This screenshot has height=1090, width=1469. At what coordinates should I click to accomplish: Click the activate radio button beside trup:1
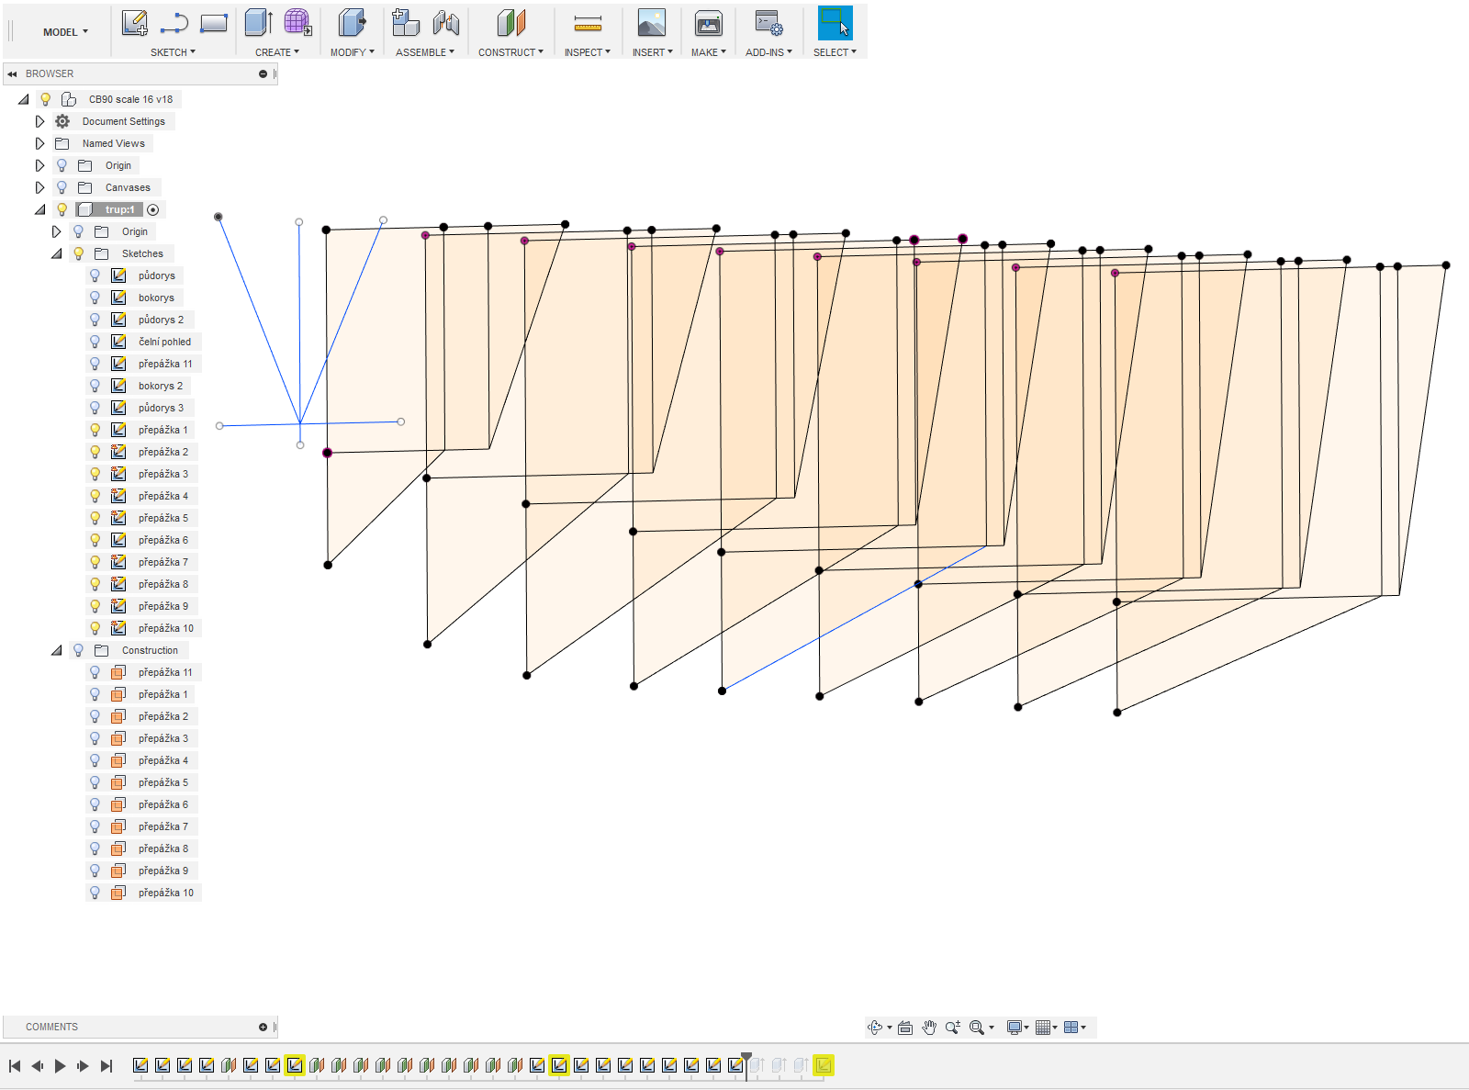click(153, 209)
